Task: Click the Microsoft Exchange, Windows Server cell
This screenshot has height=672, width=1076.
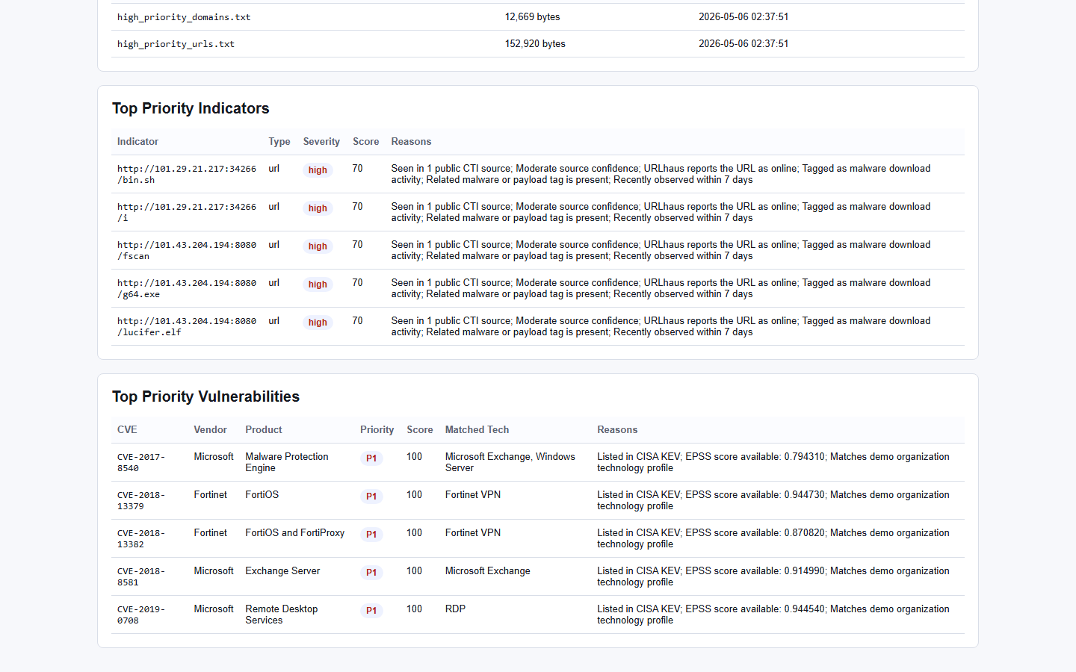Action: [x=510, y=462]
